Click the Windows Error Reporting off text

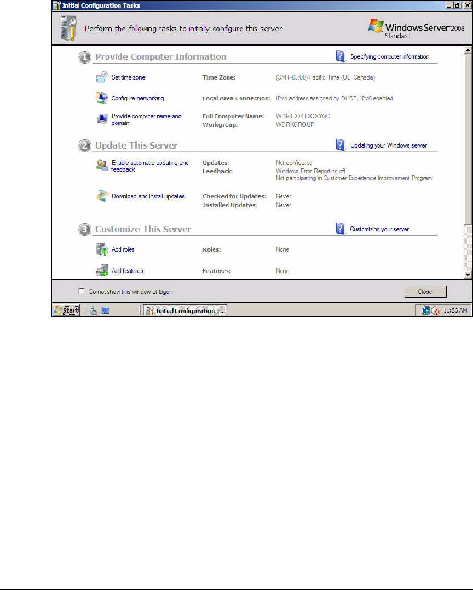311,171
